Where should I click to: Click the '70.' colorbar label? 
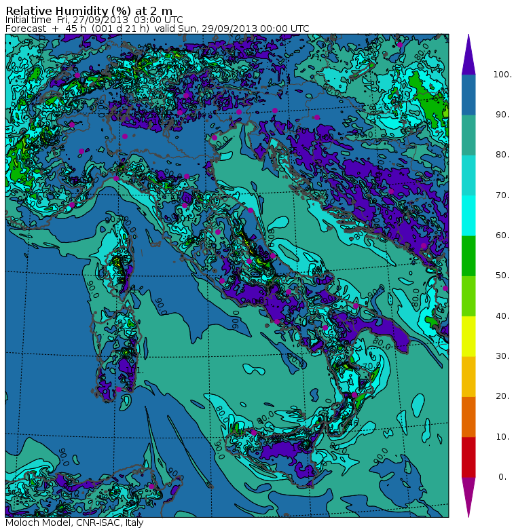tap(502, 195)
